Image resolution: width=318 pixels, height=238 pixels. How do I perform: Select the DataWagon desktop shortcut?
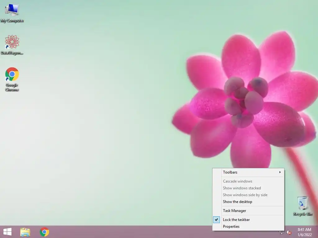pyautogui.click(x=12, y=45)
